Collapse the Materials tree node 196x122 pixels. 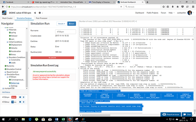point(7,30)
